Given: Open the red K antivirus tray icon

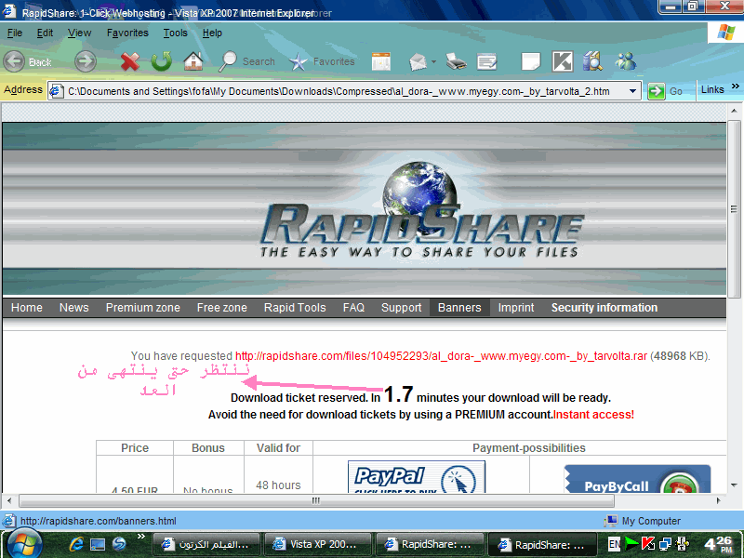Looking at the screenshot, I should click(x=648, y=544).
